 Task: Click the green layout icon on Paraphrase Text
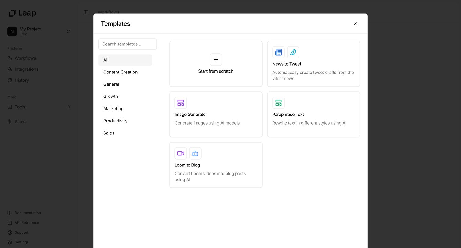(278, 103)
